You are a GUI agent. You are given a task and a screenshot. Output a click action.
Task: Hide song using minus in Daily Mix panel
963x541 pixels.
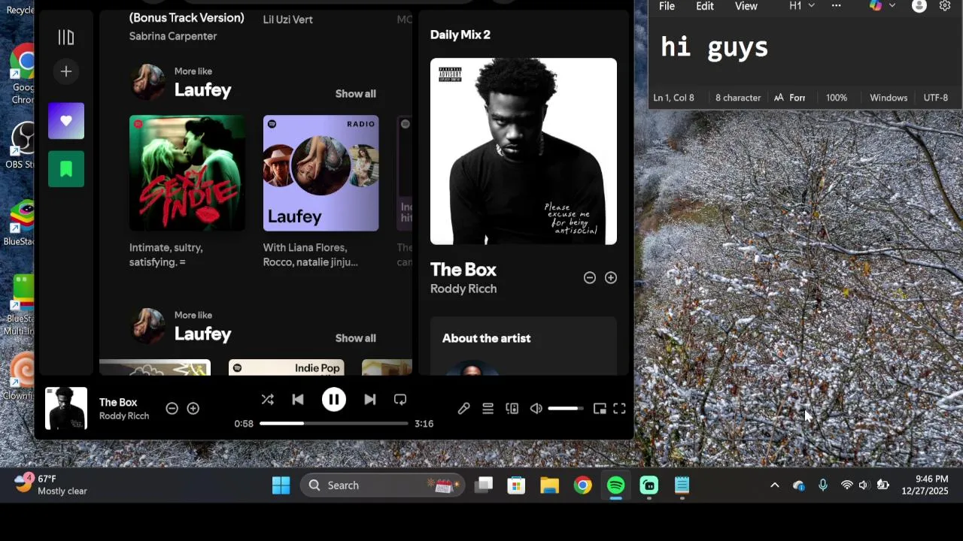point(590,278)
